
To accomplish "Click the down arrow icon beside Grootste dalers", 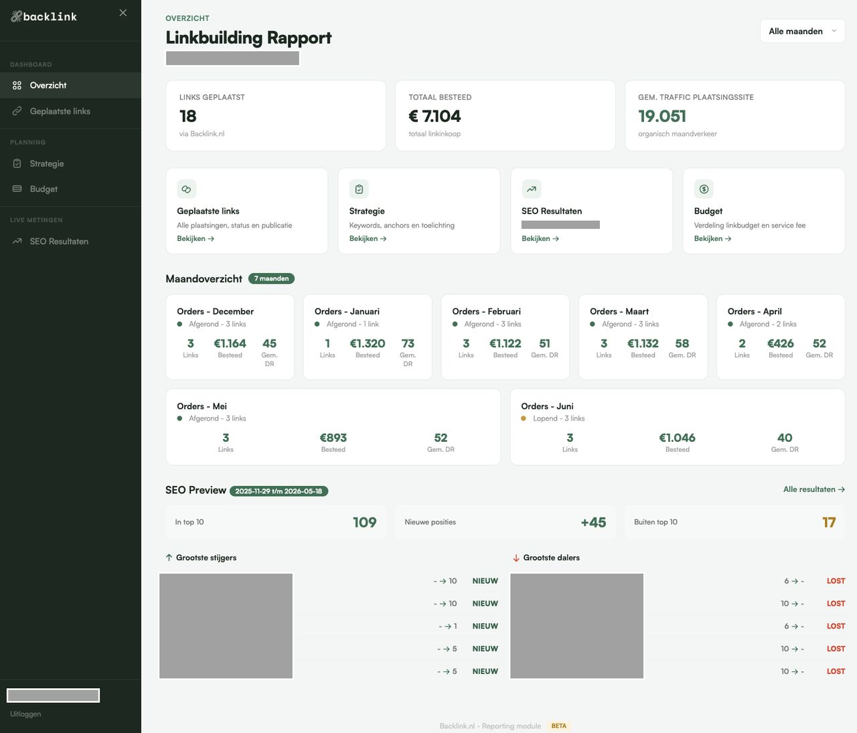I will pos(516,558).
